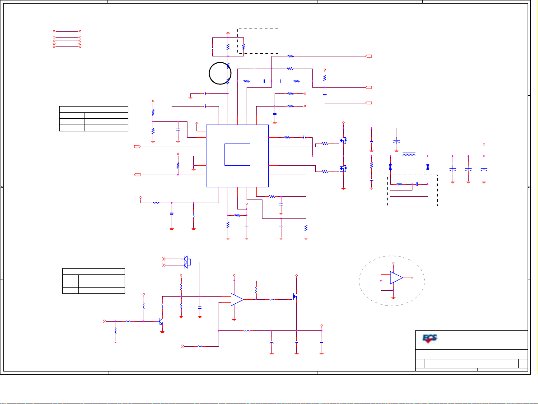The image size is (538, 404).
Task: Select the NPN transistor symbol
Action: (160, 322)
